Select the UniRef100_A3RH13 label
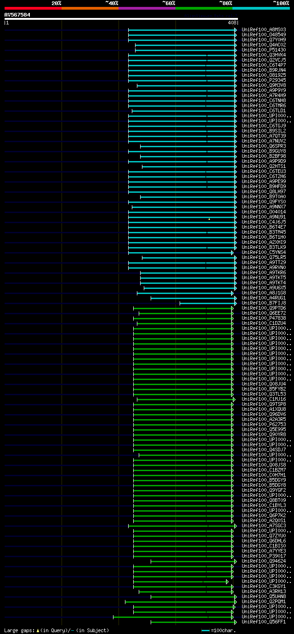This screenshot has width=294, height=634. tap(264, 591)
